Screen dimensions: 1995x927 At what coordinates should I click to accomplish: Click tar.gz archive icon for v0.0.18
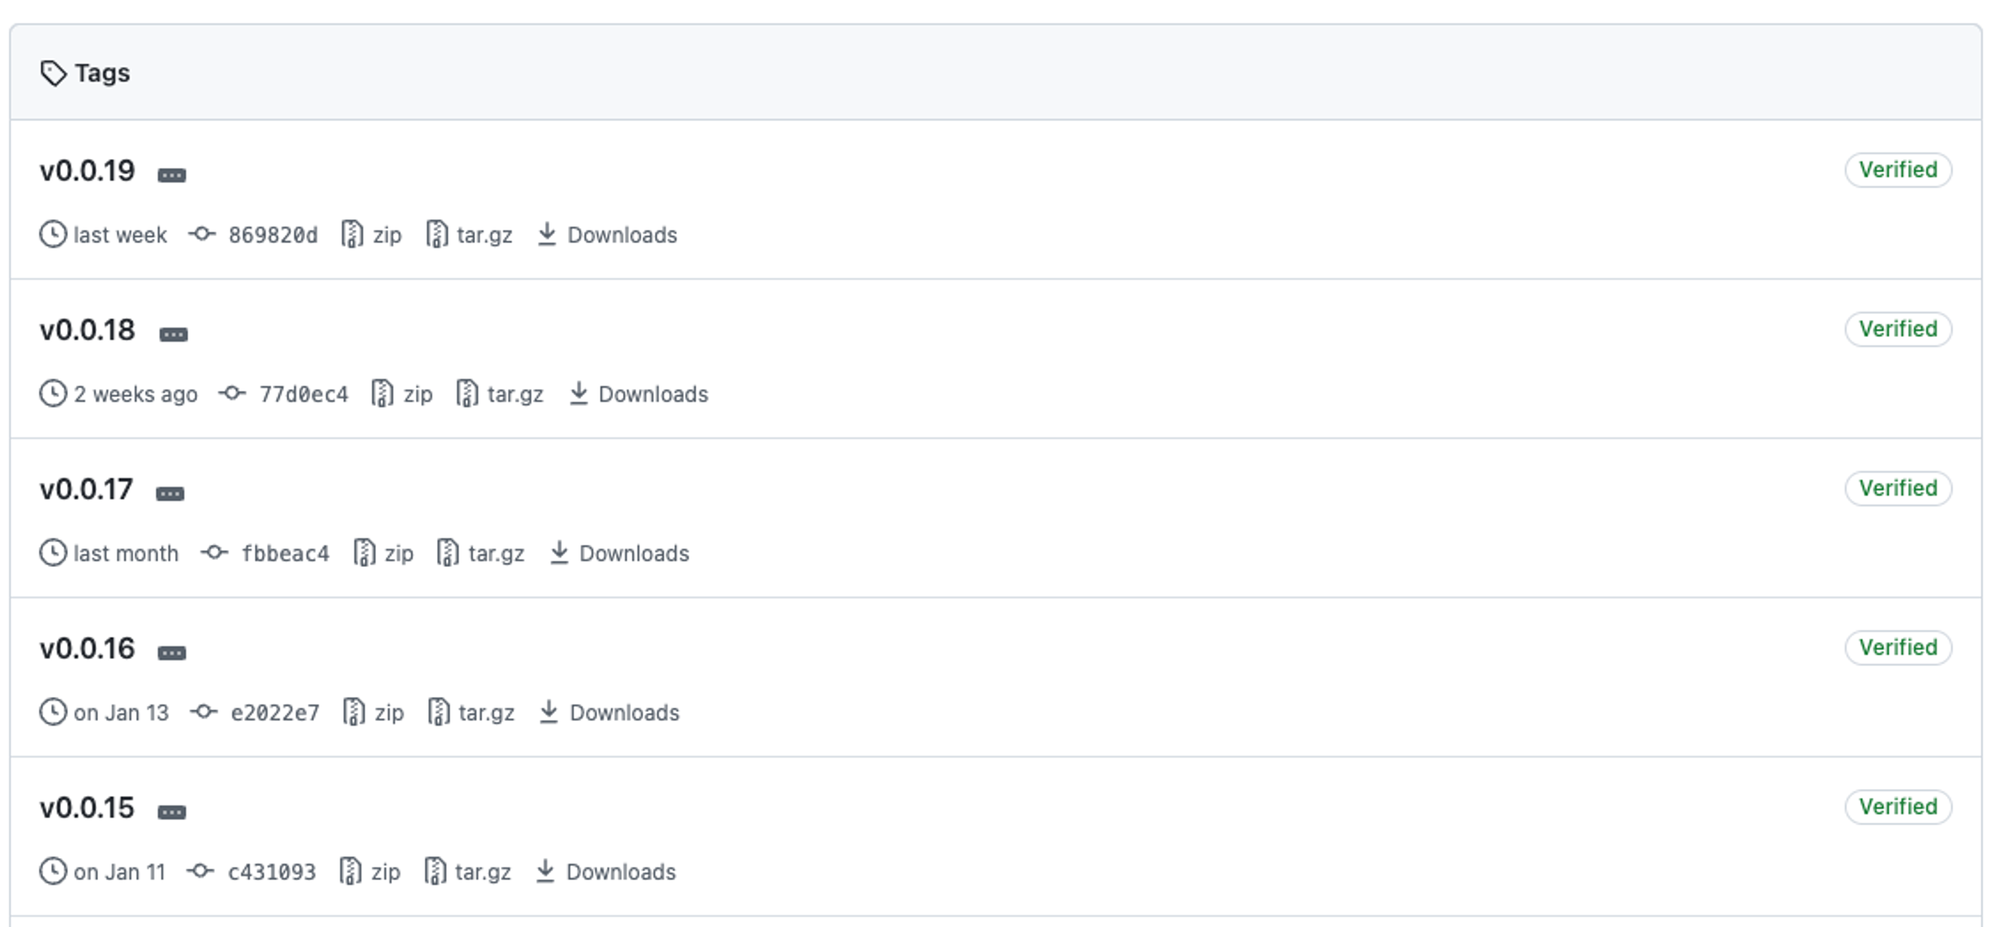point(467,394)
